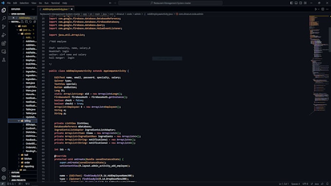Image resolution: width=331 pixels, height=186 pixels.
Task: Click the remote window indicator in status bar
Action: [2, 184]
